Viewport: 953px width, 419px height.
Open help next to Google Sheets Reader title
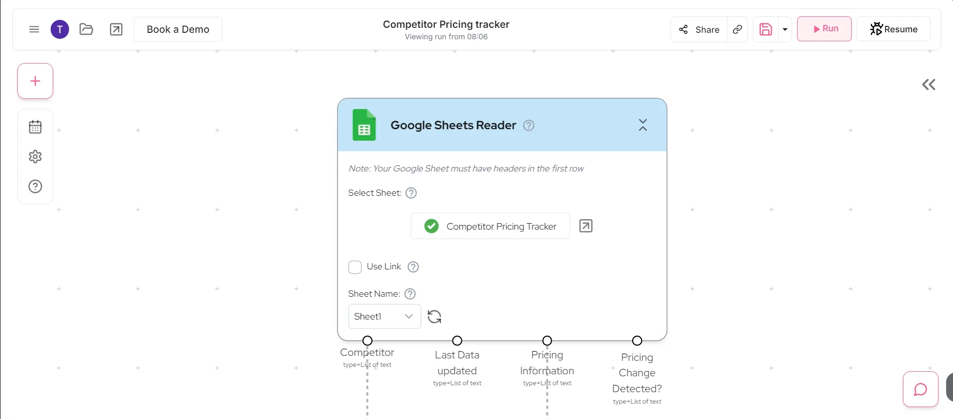pos(529,125)
